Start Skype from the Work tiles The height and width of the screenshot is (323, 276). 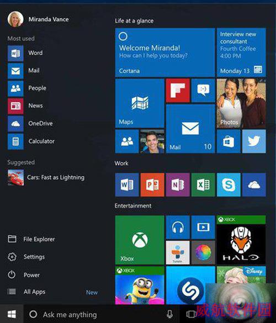(229, 185)
